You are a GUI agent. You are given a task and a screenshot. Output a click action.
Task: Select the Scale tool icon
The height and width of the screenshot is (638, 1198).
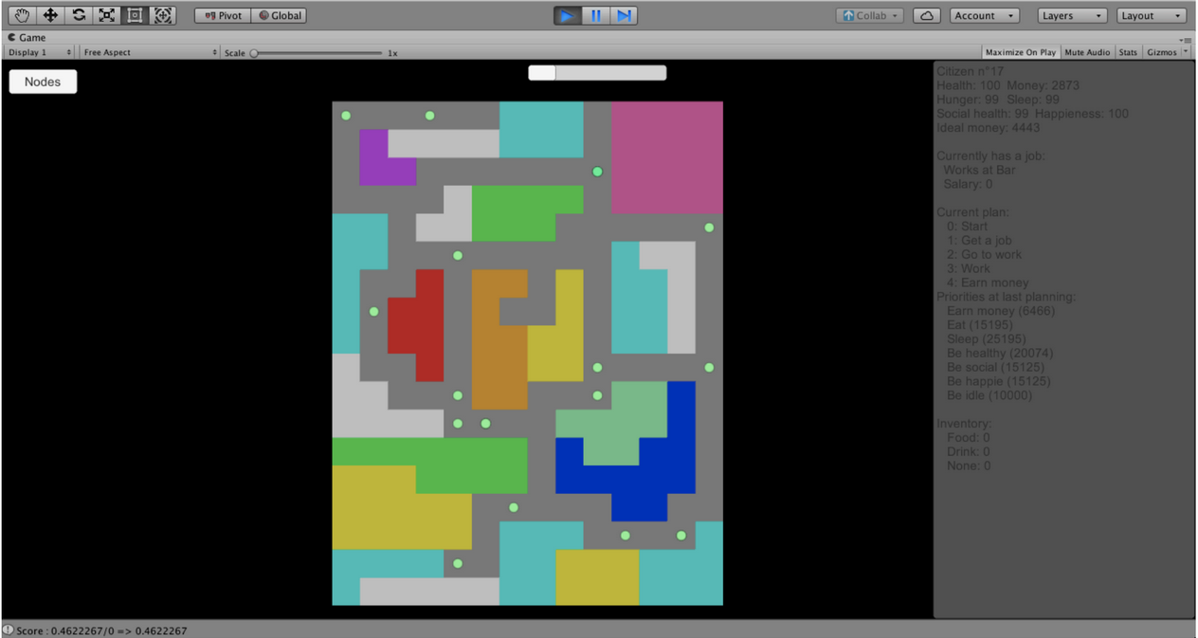tap(106, 15)
